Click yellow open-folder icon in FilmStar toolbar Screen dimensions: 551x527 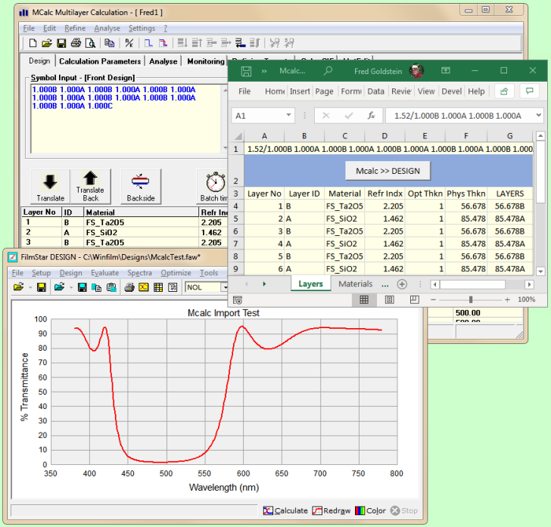[18, 287]
